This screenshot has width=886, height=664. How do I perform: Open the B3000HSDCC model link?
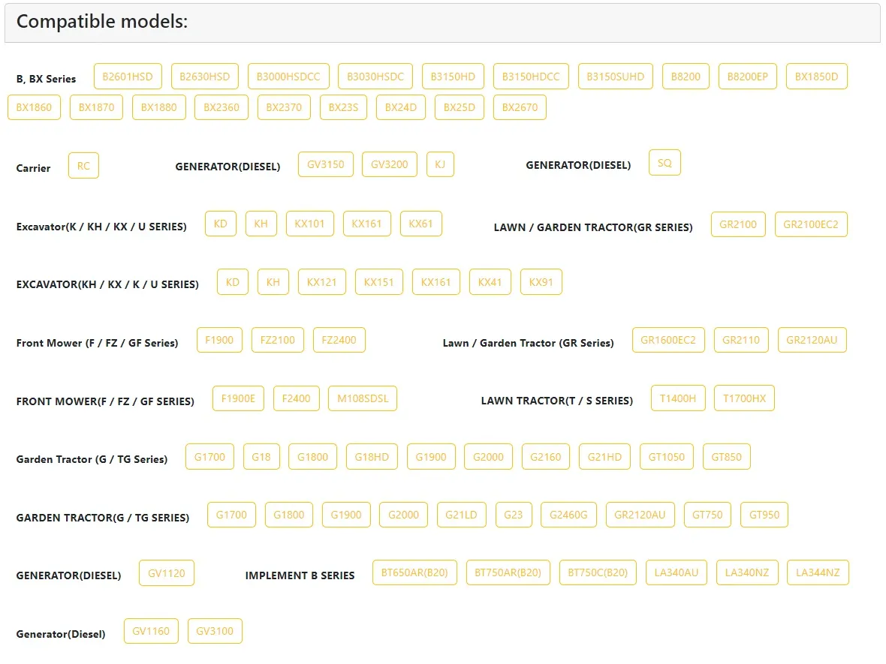point(288,77)
